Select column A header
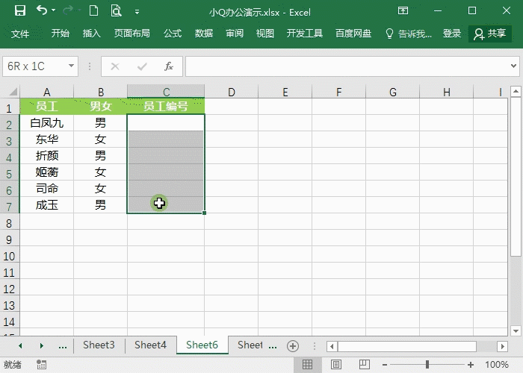The image size is (523, 373). click(46, 92)
